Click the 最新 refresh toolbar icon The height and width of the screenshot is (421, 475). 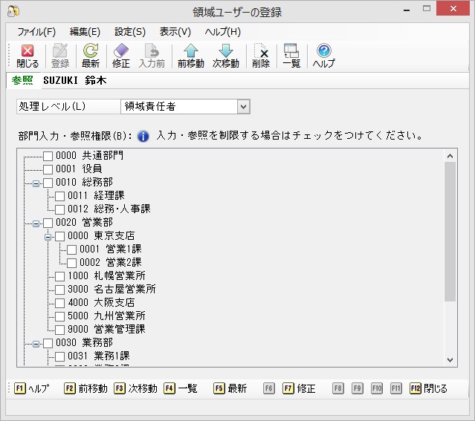point(91,51)
